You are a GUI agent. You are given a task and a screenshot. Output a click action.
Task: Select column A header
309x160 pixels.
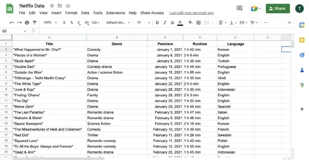click(x=49, y=37)
